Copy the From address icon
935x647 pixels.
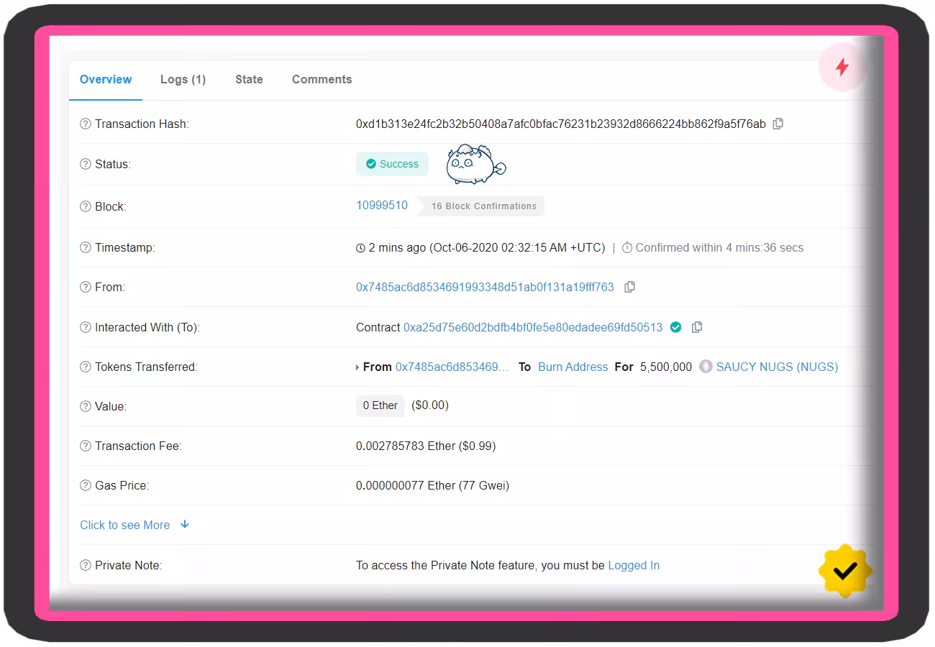pos(629,287)
